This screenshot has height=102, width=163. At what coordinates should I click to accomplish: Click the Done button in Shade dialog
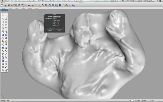[x=59, y=30]
